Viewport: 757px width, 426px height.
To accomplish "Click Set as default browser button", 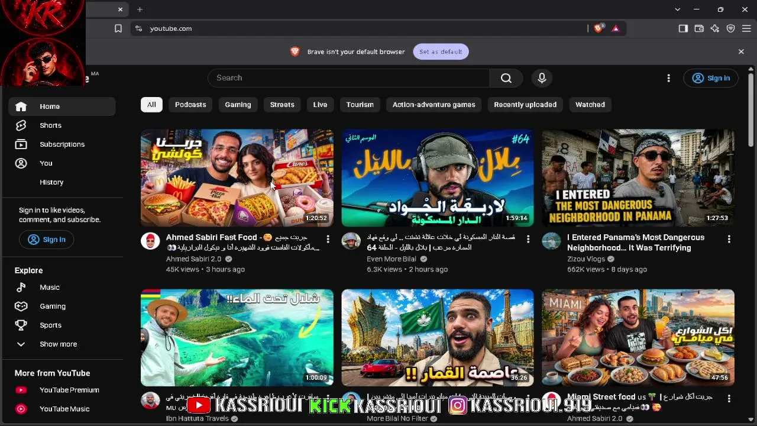I will click(x=441, y=51).
